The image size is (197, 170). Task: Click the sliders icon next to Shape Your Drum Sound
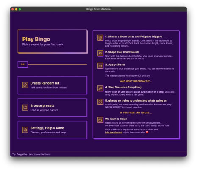click(100, 53)
